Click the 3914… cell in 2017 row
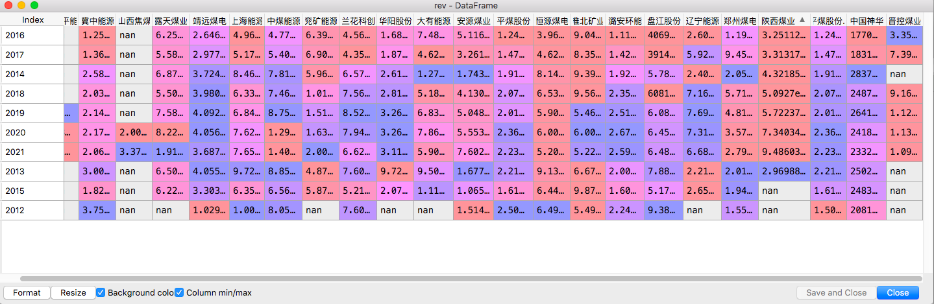The image size is (934, 304). (x=665, y=54)
